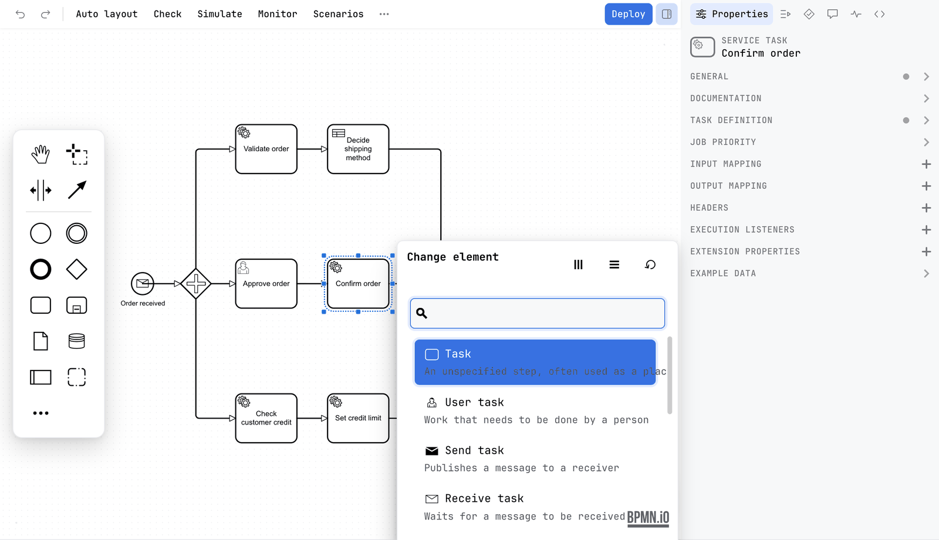Toggle parallel multi-instance marker
The image size is (939, 540).
[x=578, y=265]
